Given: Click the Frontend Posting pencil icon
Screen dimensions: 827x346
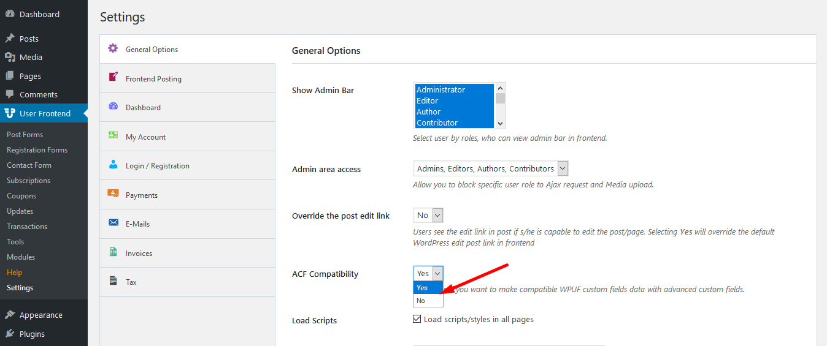Looking at the screenshot, I should coord(113,77).
